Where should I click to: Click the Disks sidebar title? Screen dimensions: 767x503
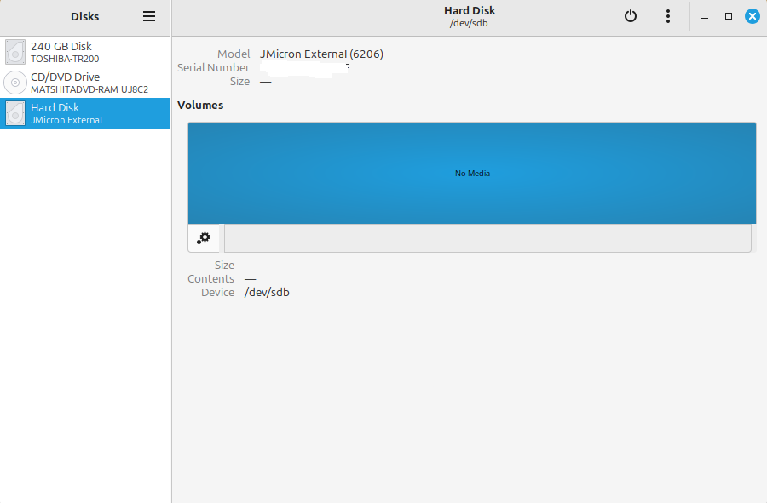84,17
